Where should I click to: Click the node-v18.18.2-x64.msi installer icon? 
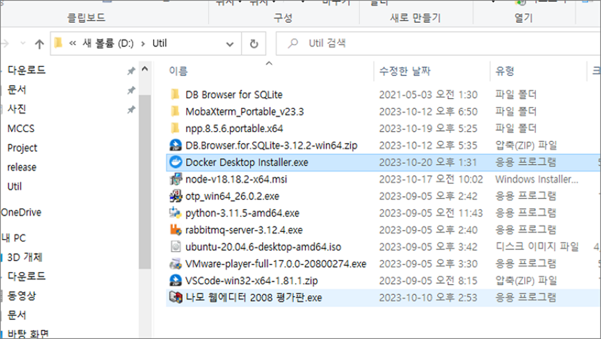point(176,179)
